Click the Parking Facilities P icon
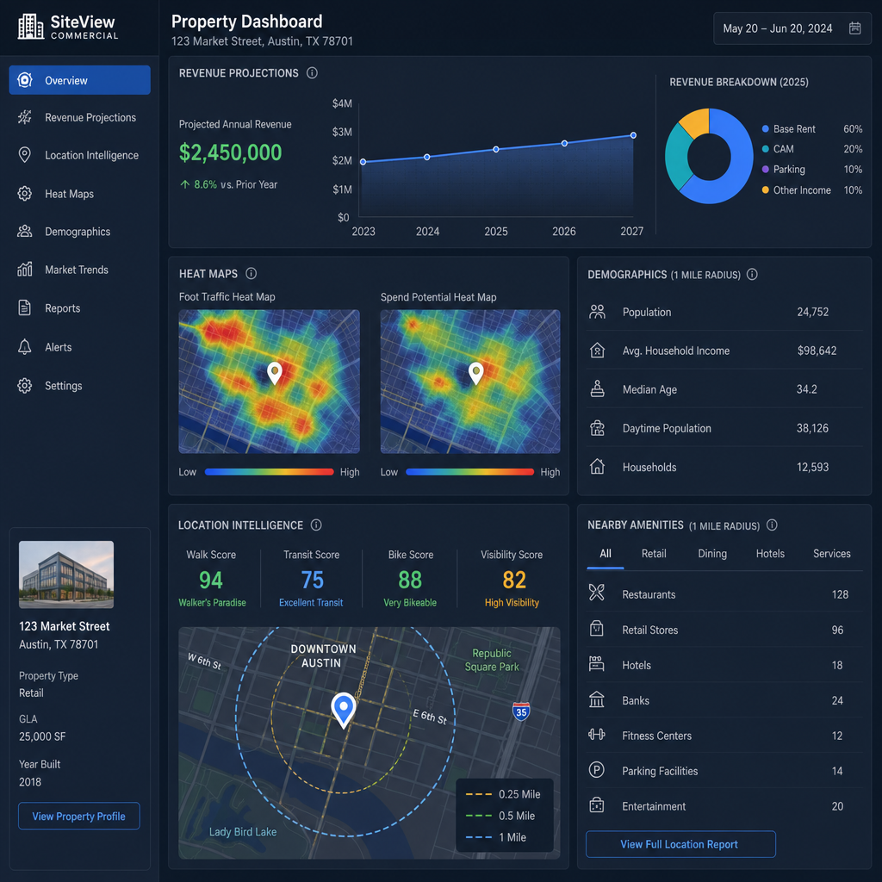This screenshot has height=882, width=882. click(x=596, y=769)
